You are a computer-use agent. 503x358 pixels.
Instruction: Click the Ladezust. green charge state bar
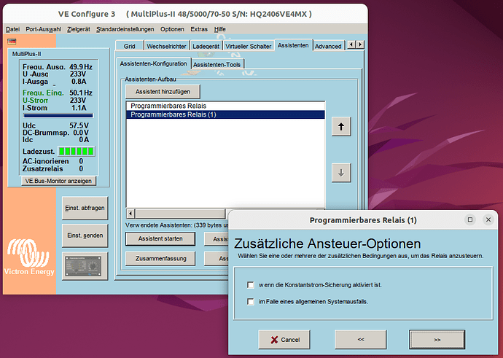pos(76,152)
